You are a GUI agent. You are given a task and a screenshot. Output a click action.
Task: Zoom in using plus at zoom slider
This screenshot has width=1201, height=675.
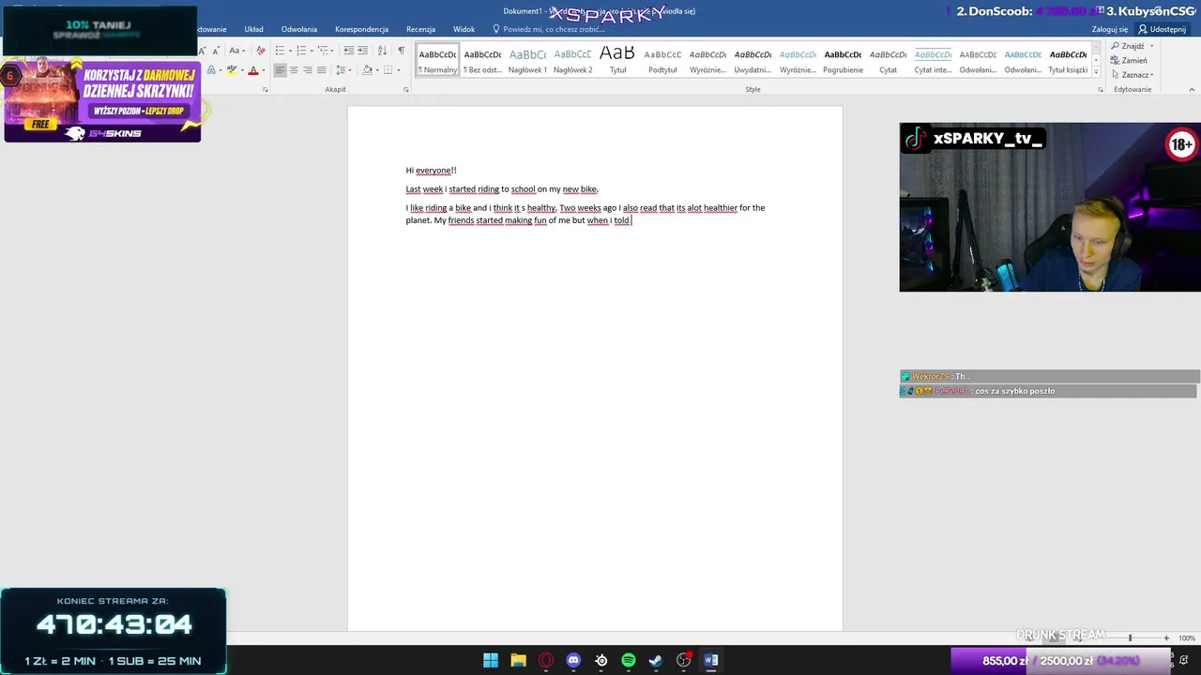click(x=1166, y=637)
